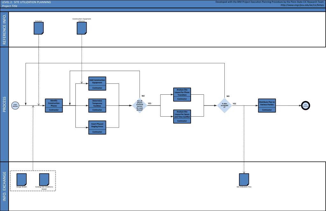The image size is (326, 211).
Task: Select the Determine Temporary Facilities box
Action: tap(97, 105)
